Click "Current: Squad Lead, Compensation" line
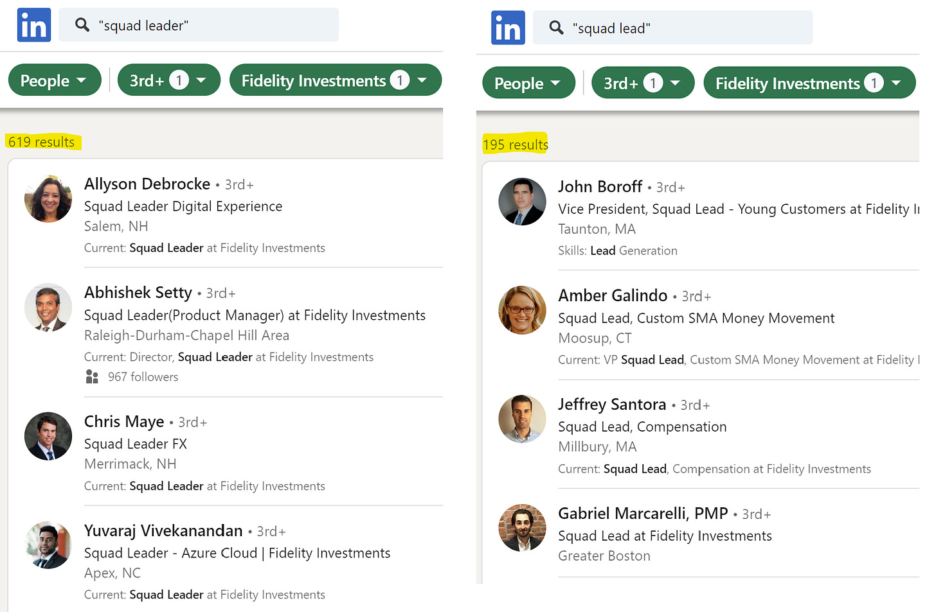The width and height of the screenshot is (936, 612). point(714,469)
